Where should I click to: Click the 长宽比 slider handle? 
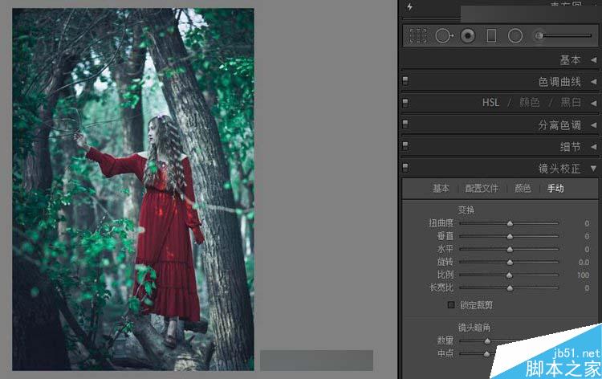[x=510, y=287]
